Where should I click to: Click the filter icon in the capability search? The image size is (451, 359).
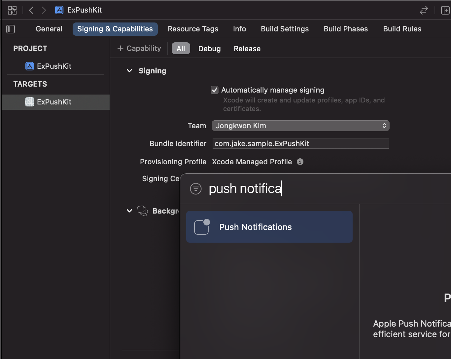196,189
